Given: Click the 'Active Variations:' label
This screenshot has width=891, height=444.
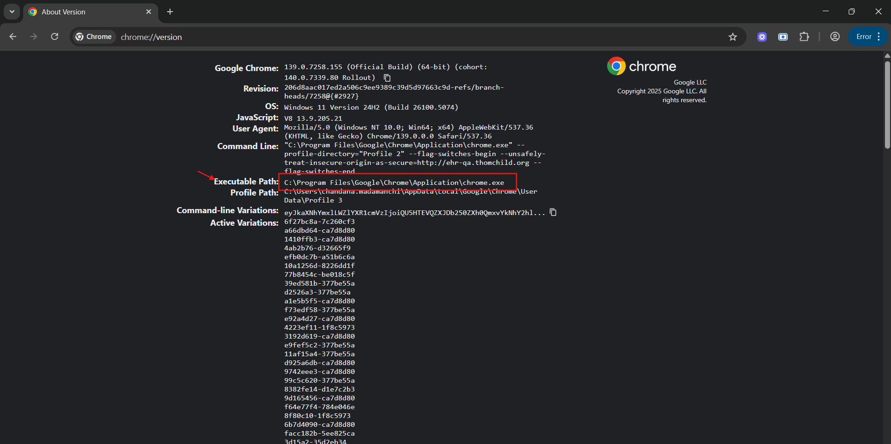Looking at the screenshot, I should pyautogui.click(x=244, y=223).
